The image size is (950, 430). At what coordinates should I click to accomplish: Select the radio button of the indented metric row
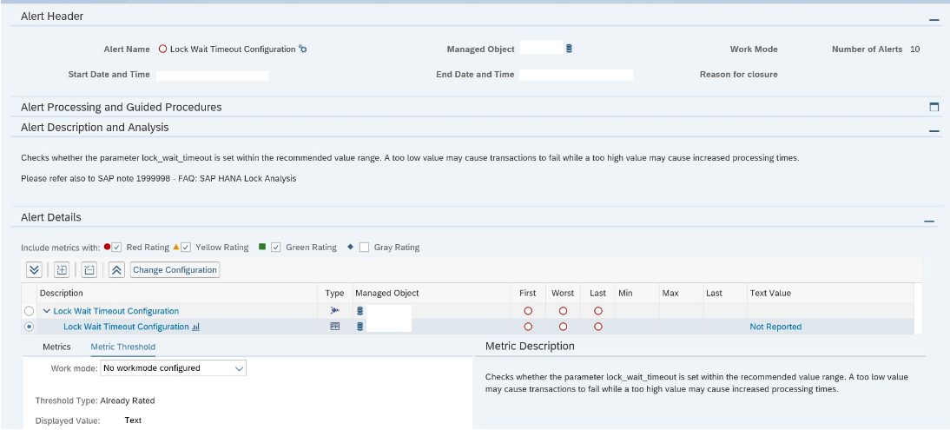coord(29,327)
